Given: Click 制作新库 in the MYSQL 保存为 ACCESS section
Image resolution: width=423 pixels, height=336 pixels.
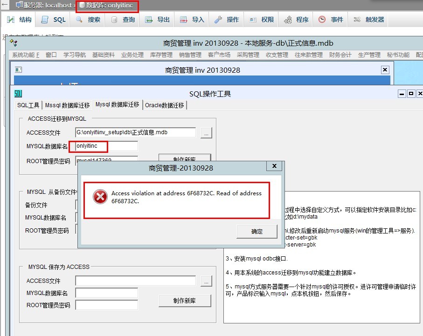Looking at the screenshot, I should tap(185, 301).
